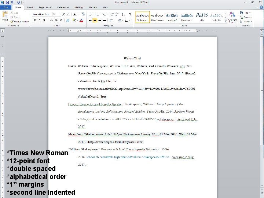264x198 pixels.
Task: Open Font dialog box launcher
Action: tap(85, 26)
